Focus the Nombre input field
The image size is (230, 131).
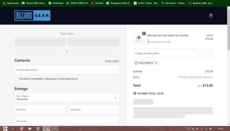[x=40, y=110]
